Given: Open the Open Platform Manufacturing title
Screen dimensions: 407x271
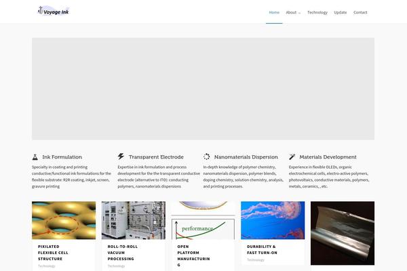Looking at the screenshot, I should pos(193,255).
